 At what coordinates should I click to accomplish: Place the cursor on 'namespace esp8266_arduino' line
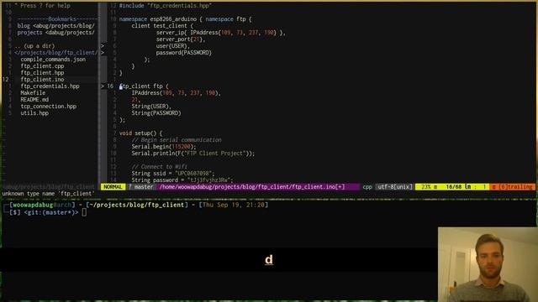(185, 19)
